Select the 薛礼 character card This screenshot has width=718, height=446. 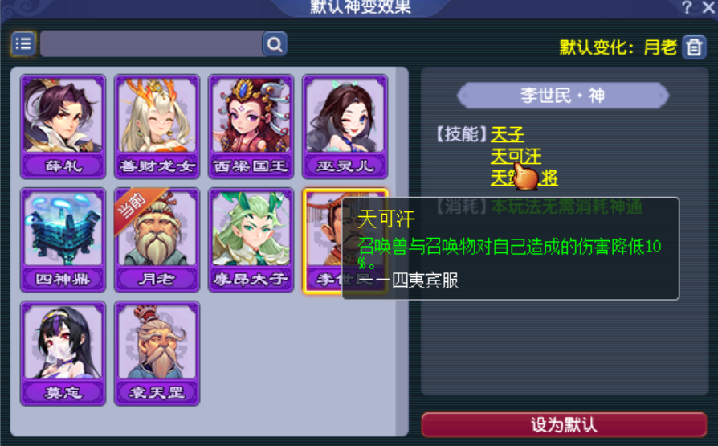[63, 126]
